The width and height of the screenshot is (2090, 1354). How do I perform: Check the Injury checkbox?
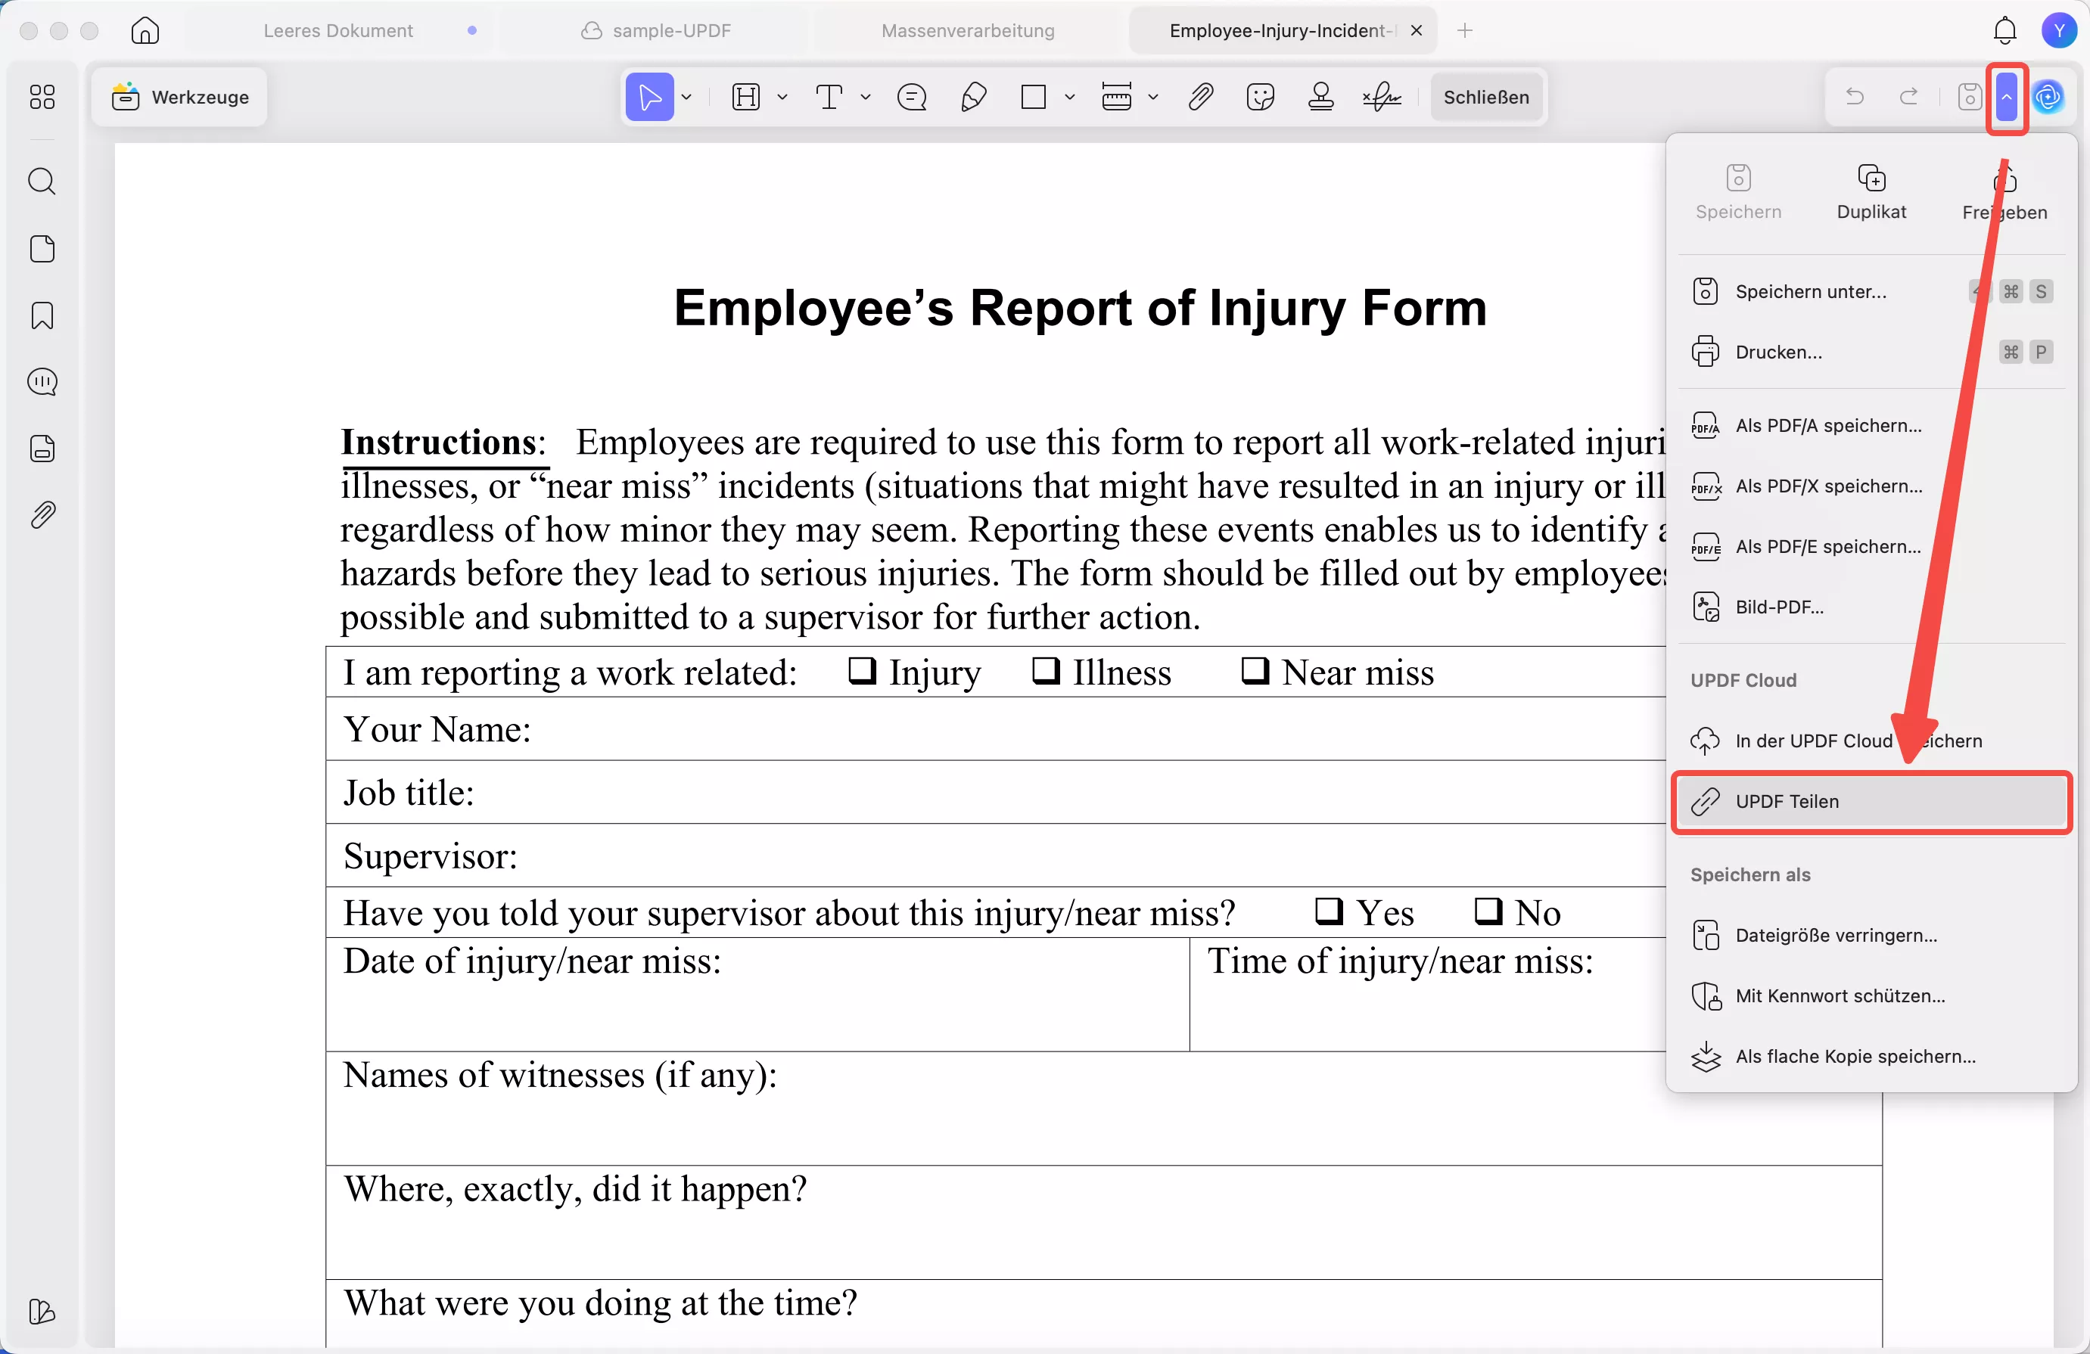coord(863,671)
